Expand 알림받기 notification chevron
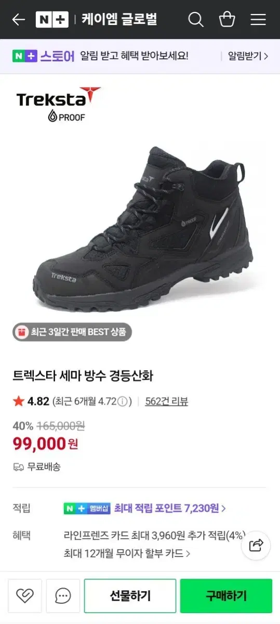The width and height of the screenshot is (280, 624). pyautogui.click(x=248, y=56)
